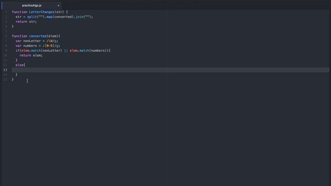The width and height of the screenshot is (331, 186).
Task: Click the split("") call on line 2
Action: coord(36,17)
